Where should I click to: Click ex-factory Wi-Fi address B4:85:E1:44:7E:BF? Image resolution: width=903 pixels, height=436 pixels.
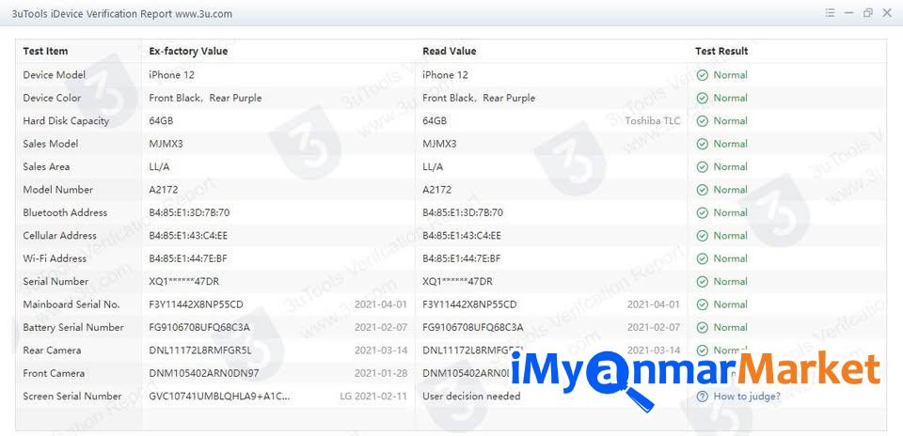pyautogui.click(x=188, y=258)
